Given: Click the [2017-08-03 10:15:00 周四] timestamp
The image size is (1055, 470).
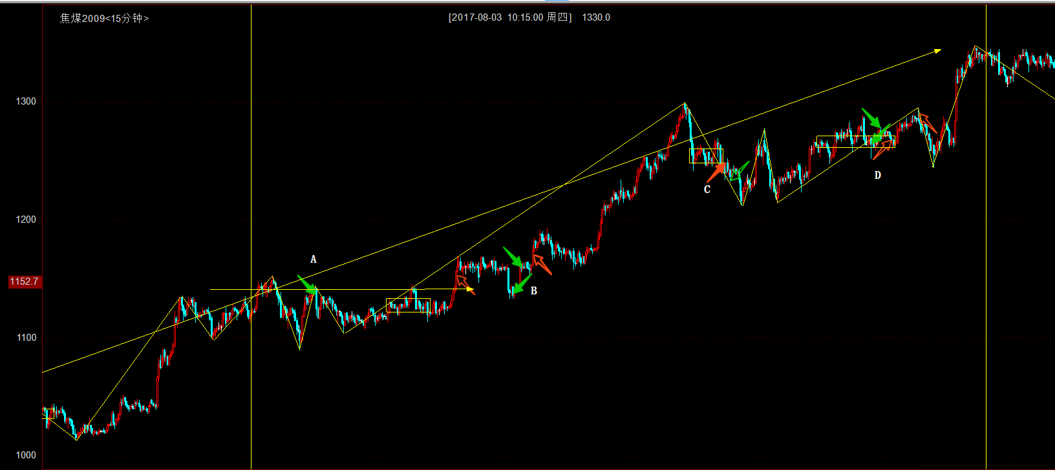Looking at the screenshot, I should (511, 17).
